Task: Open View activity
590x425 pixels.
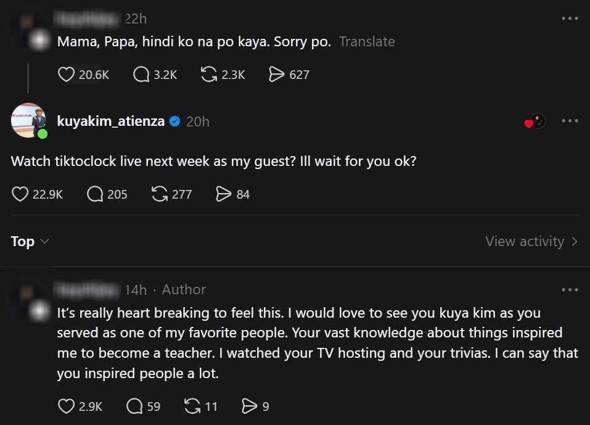Action: [531, 241]
